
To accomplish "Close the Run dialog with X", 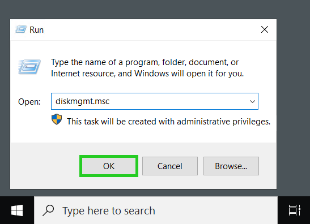I will [x=265, y=29].
